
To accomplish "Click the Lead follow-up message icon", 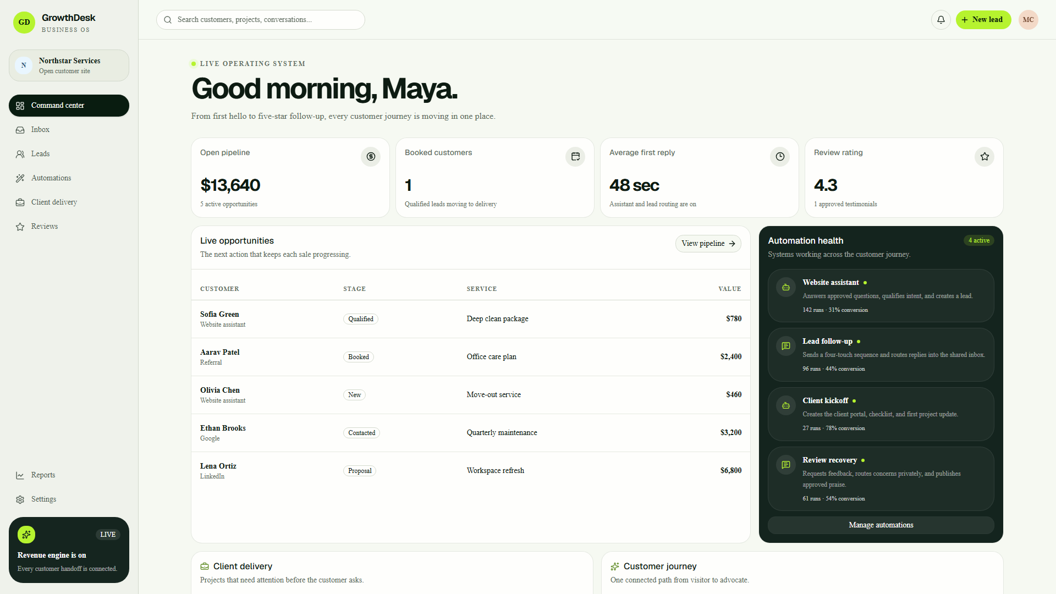I will 786,346.
